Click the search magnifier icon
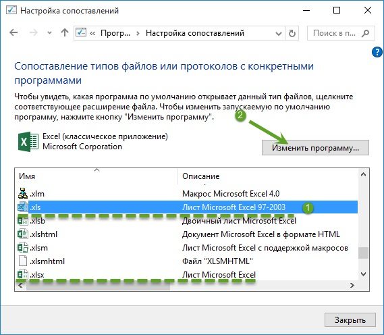Viewport: 384px width, 335px height. point(365,33)
